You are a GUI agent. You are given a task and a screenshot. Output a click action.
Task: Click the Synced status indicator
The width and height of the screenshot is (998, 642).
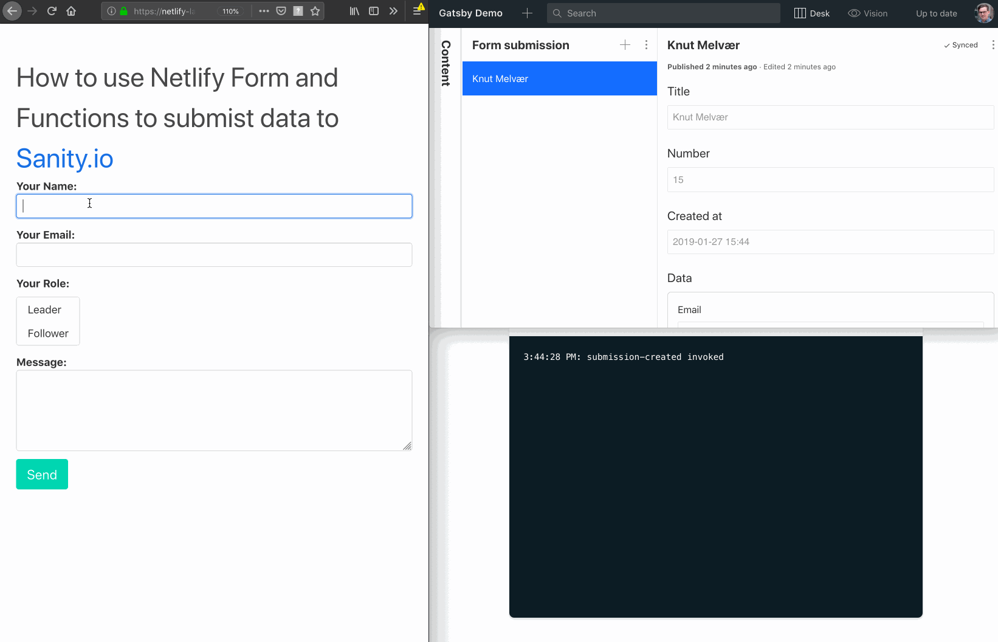pyautogui.click(x=961, y=45)
